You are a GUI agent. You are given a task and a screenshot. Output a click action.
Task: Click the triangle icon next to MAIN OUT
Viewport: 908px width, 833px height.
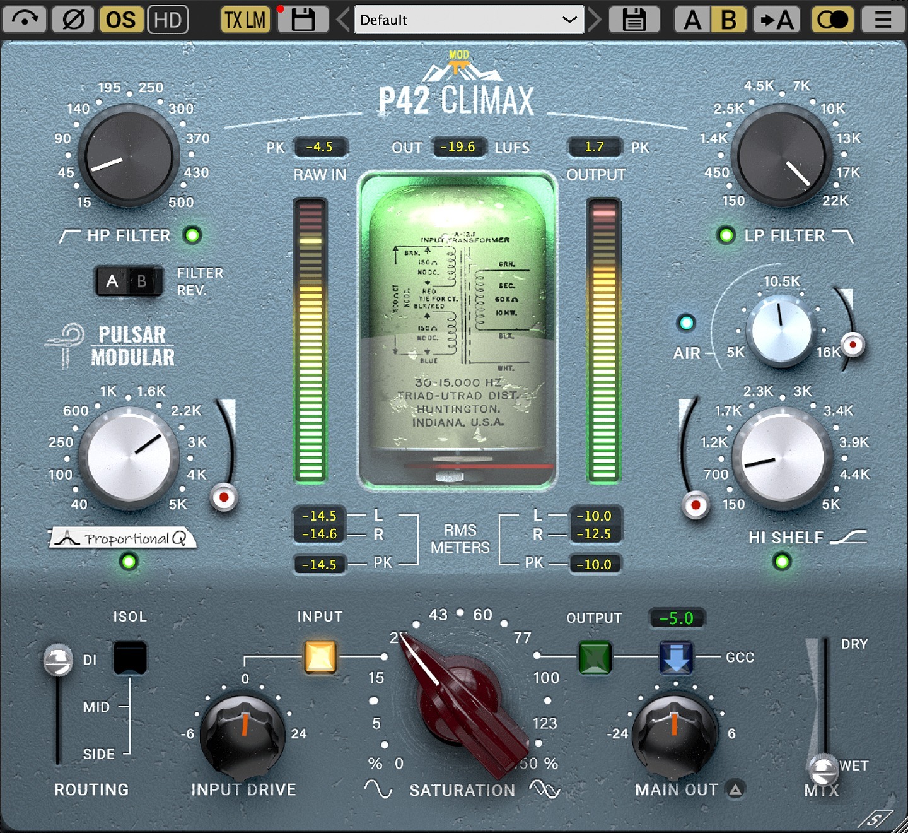(x=735, y=789)
